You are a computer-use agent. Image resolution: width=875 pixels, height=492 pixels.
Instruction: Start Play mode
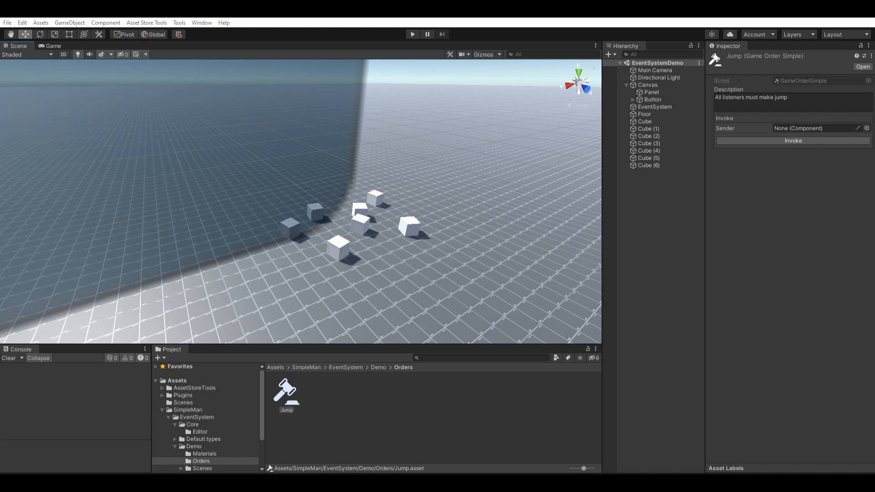pos(412,34)
